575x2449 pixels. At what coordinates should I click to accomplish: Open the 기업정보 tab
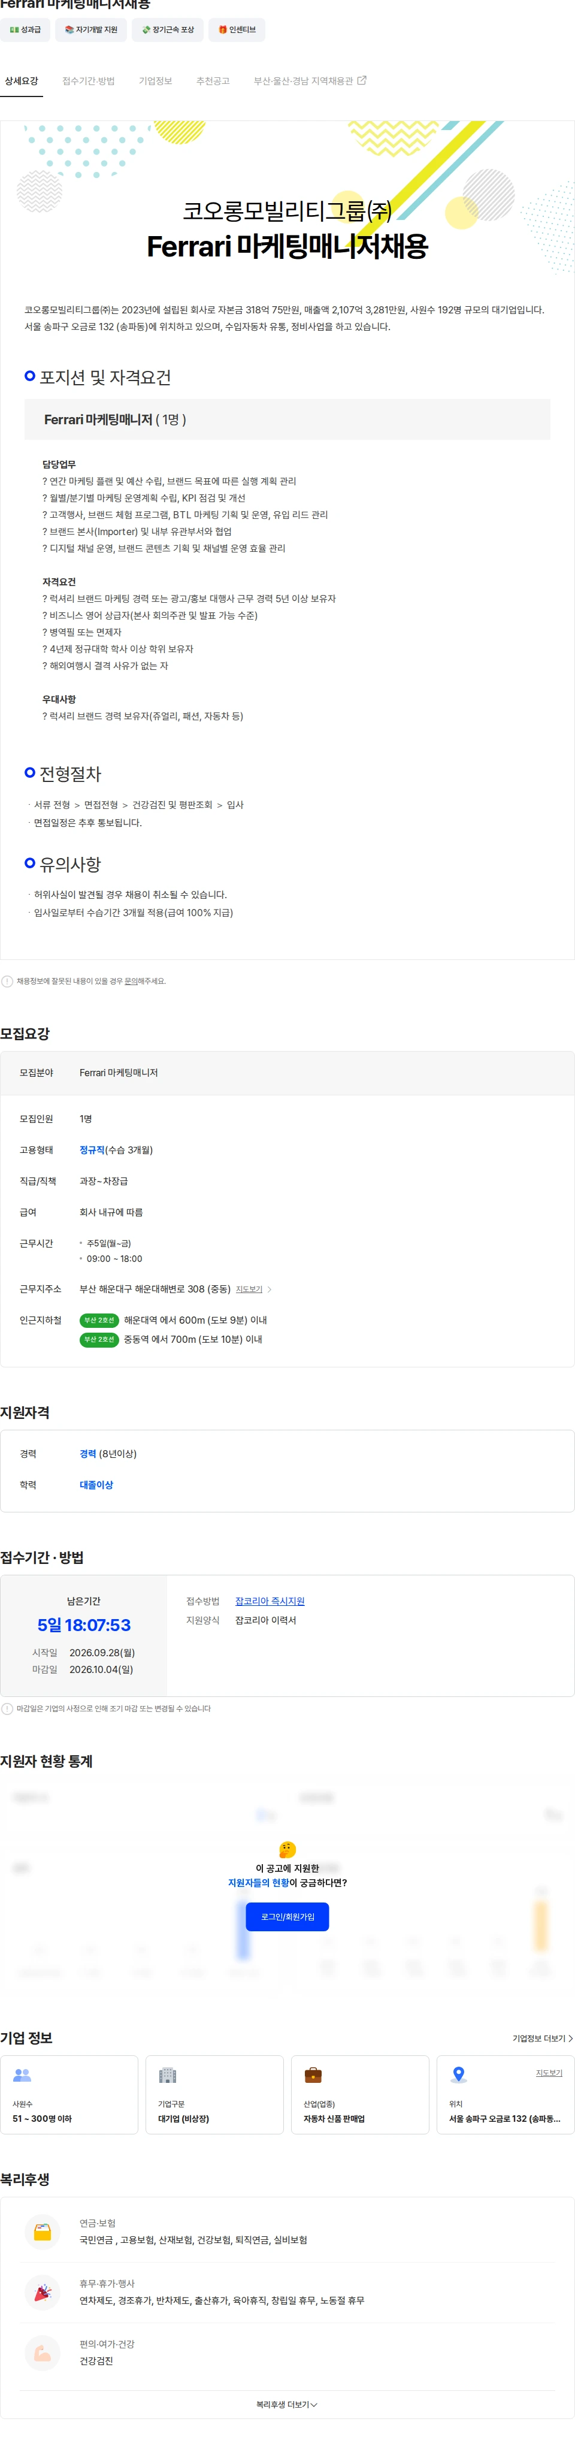coord(156,81)
